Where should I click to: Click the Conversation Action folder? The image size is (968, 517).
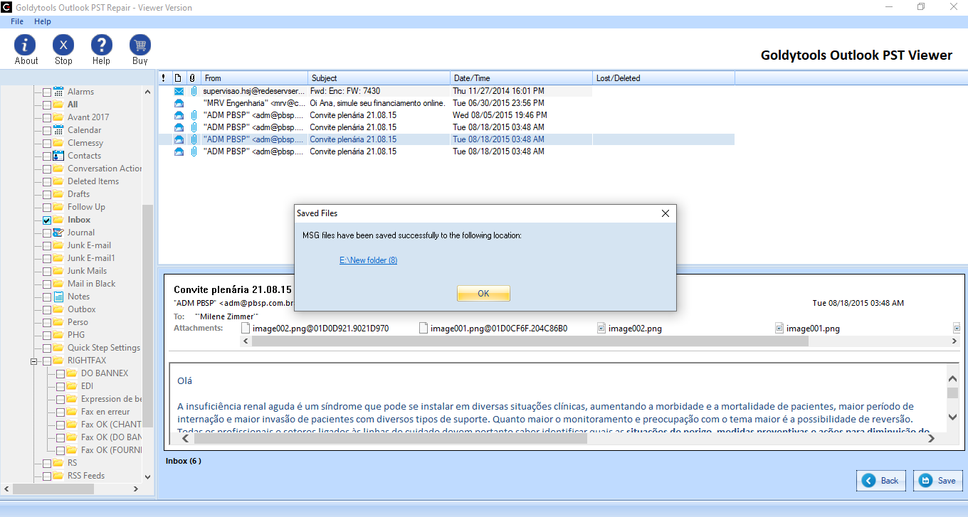coord(105,169)
